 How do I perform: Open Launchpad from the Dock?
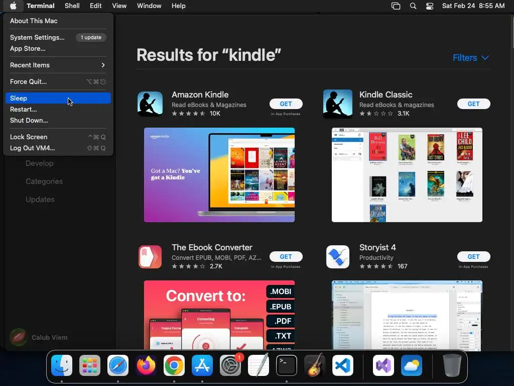coord(90,365)
